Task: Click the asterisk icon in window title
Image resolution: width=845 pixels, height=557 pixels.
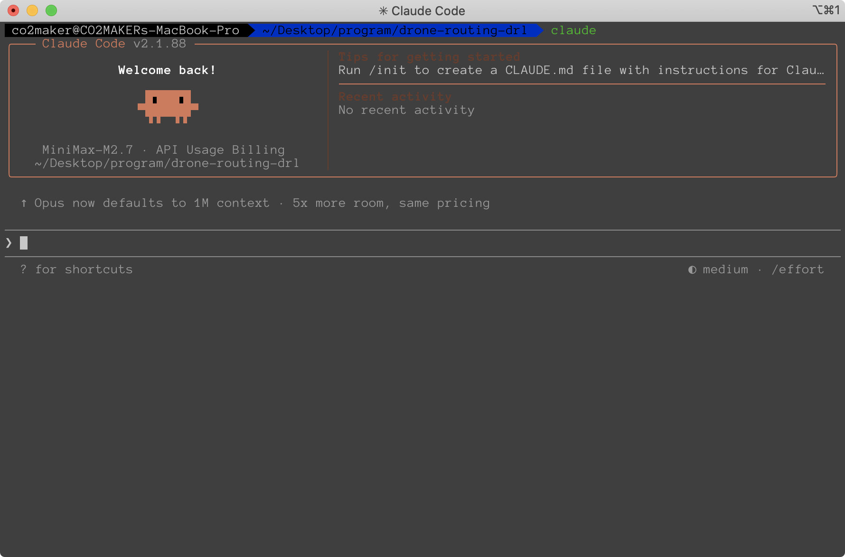Action: [383, 11]
